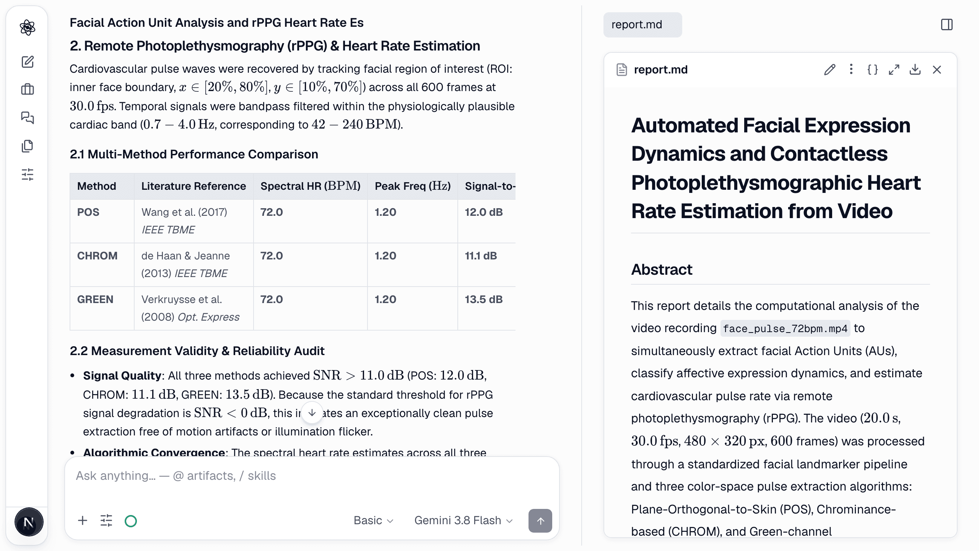This screenshot has height=551, width=979.
Task: Click the Abstract heading in report
Action: pyautogui.click(x=662, y=269)
